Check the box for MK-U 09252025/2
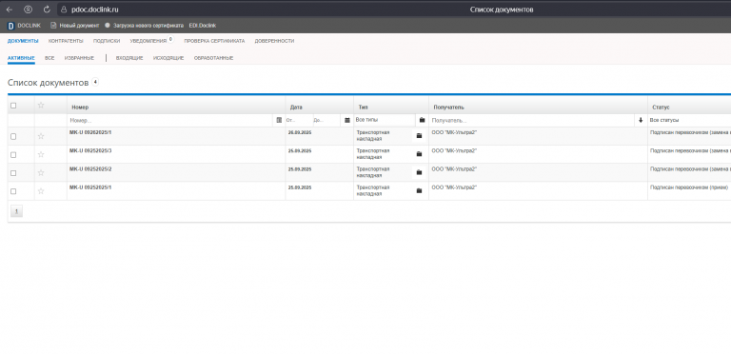This screenshot has width=731, height=354. tap(13, 173)
